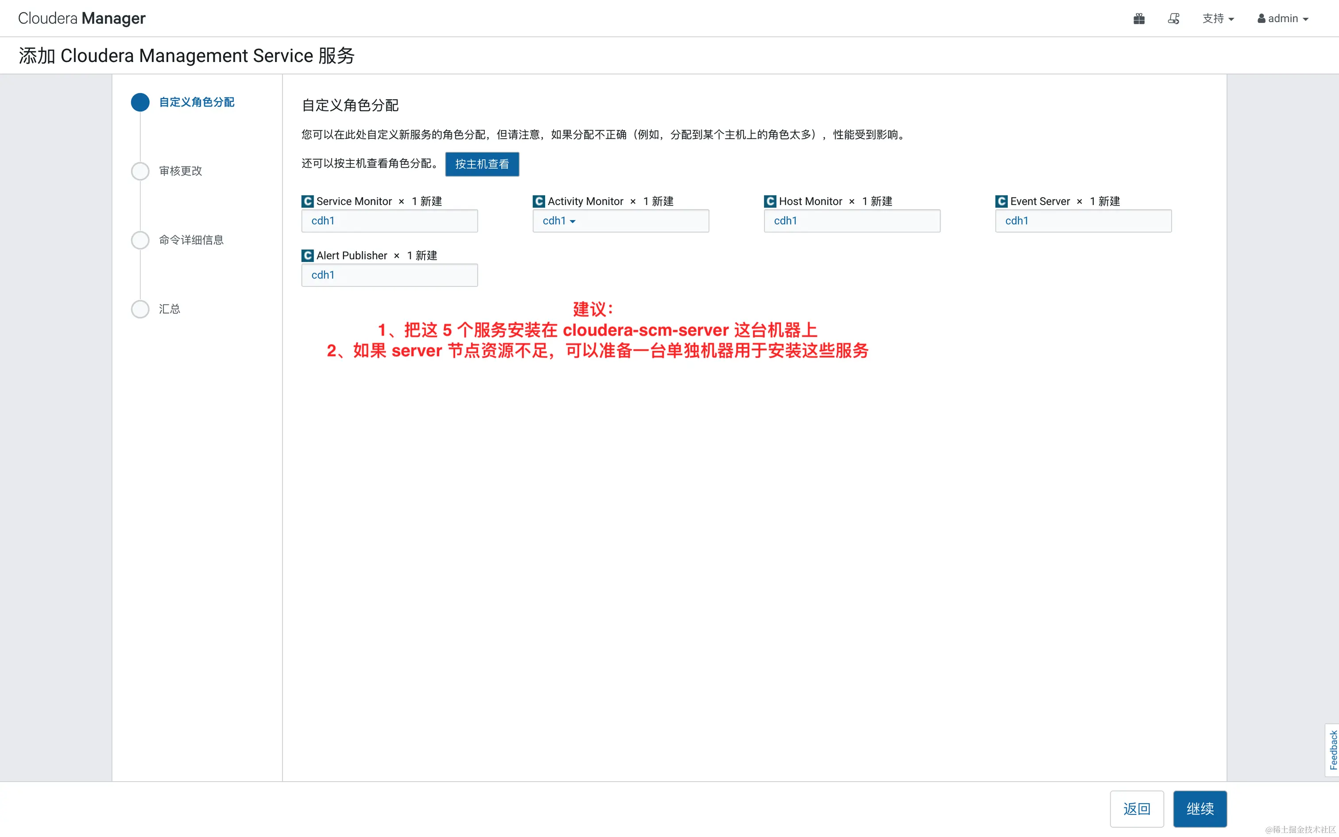Click the Service Monitor label text

click(354, 201)
